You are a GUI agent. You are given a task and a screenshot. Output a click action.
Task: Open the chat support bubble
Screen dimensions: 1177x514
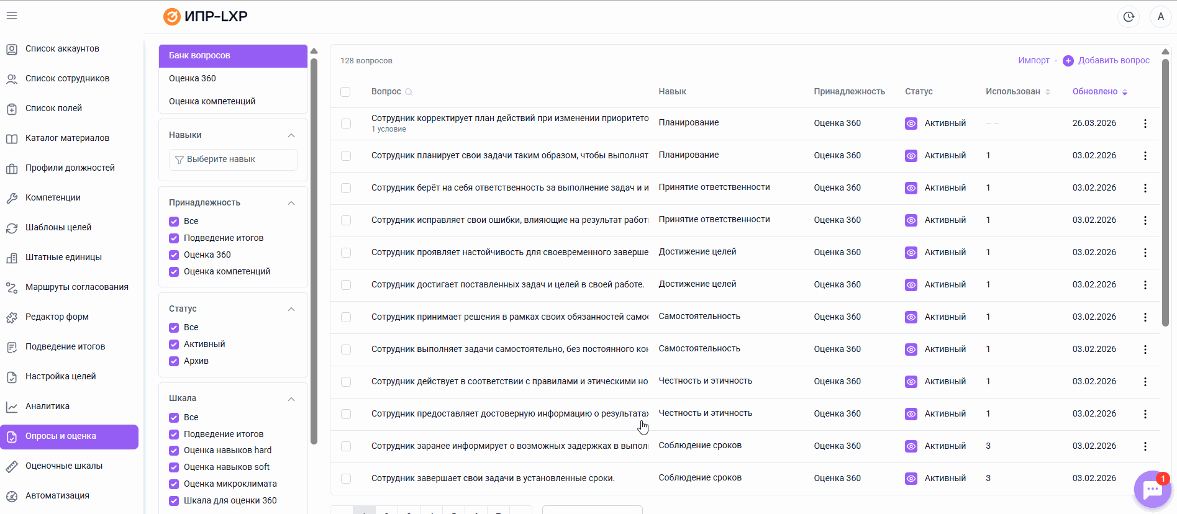point(1152,489)
